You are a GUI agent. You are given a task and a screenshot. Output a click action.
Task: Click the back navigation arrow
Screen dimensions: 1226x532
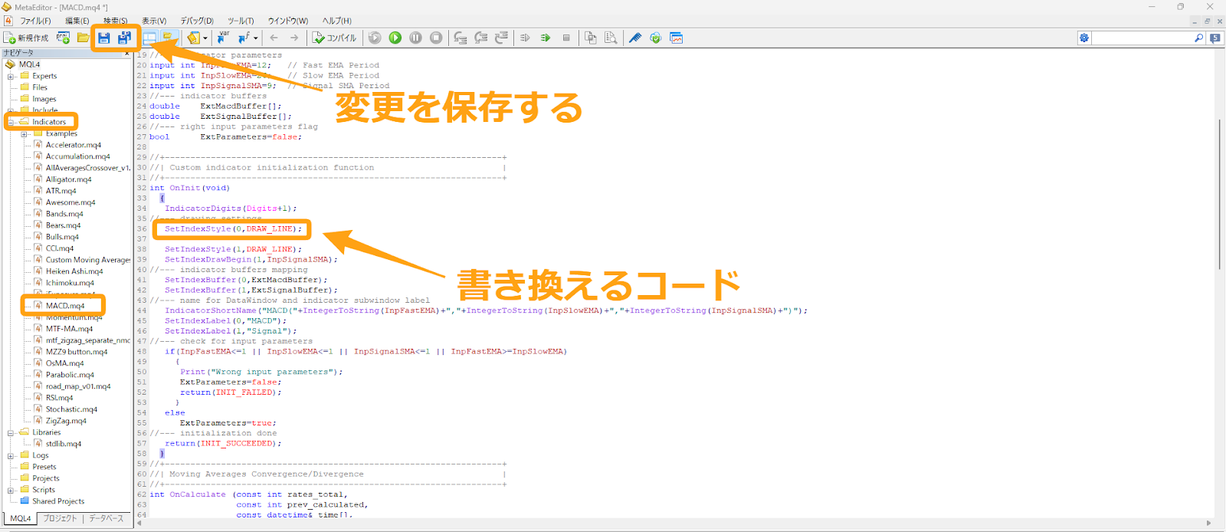coord(274,38)
